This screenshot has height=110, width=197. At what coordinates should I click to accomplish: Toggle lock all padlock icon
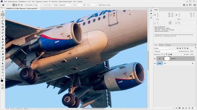pyautogui.click(x=171, y=54)
